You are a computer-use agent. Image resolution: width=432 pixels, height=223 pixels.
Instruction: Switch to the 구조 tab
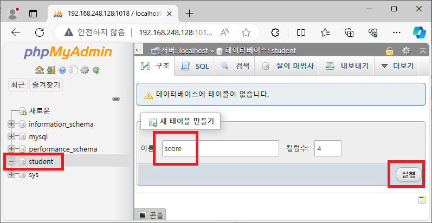(155, 66)
